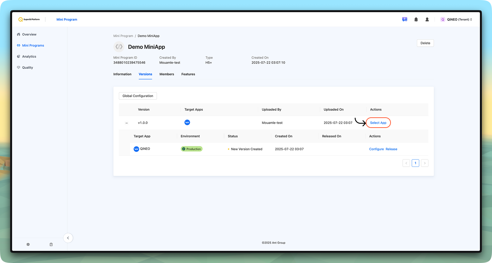Open Analytics in the sidebar
The width and height of the screenshot is (492, 263).
point(29,56)
